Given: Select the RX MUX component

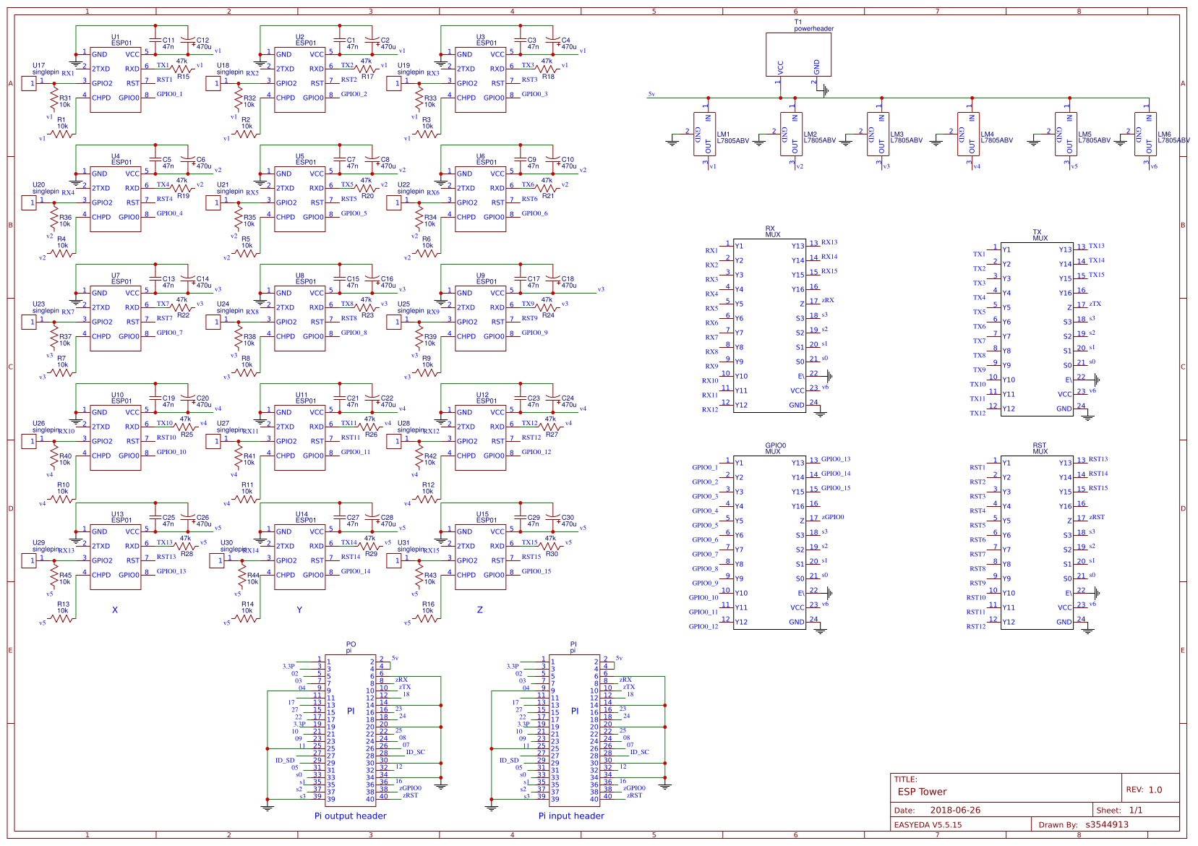Looking at the screenshot, I should click(x=771, y=325).
